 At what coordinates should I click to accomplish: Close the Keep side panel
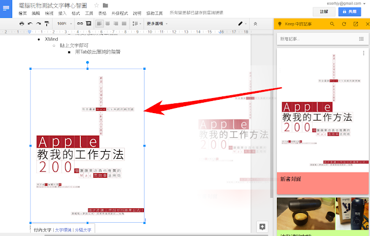[x=367, y=24]
